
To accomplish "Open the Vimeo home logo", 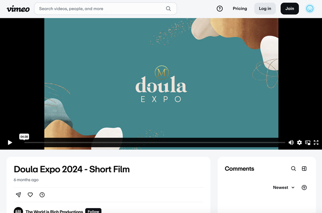I will (18, 8).
